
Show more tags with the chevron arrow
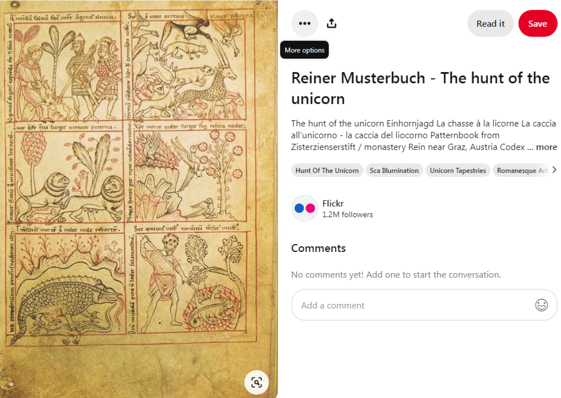click(x=554, y=170)
